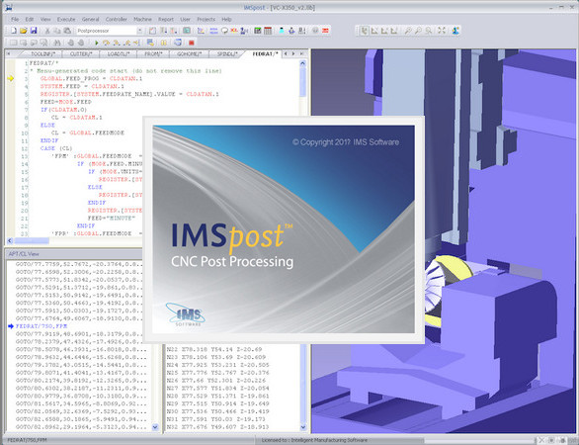This screenshot has height=445, width=579.
Task: Switch to the SPINDL/* tab
Action: click(227, 54)
